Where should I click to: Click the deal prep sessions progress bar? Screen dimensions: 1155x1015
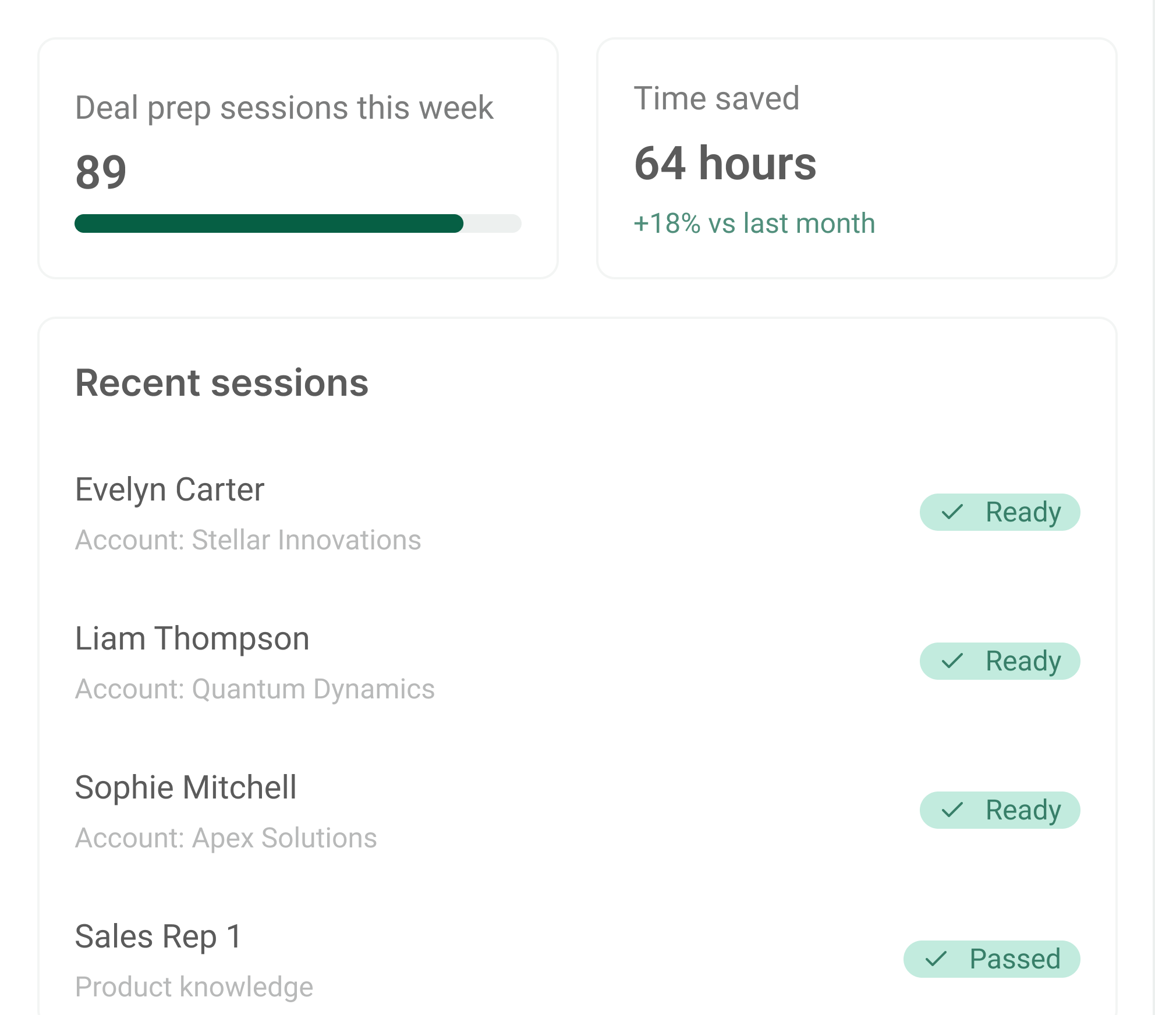click(x=297, y=223)
